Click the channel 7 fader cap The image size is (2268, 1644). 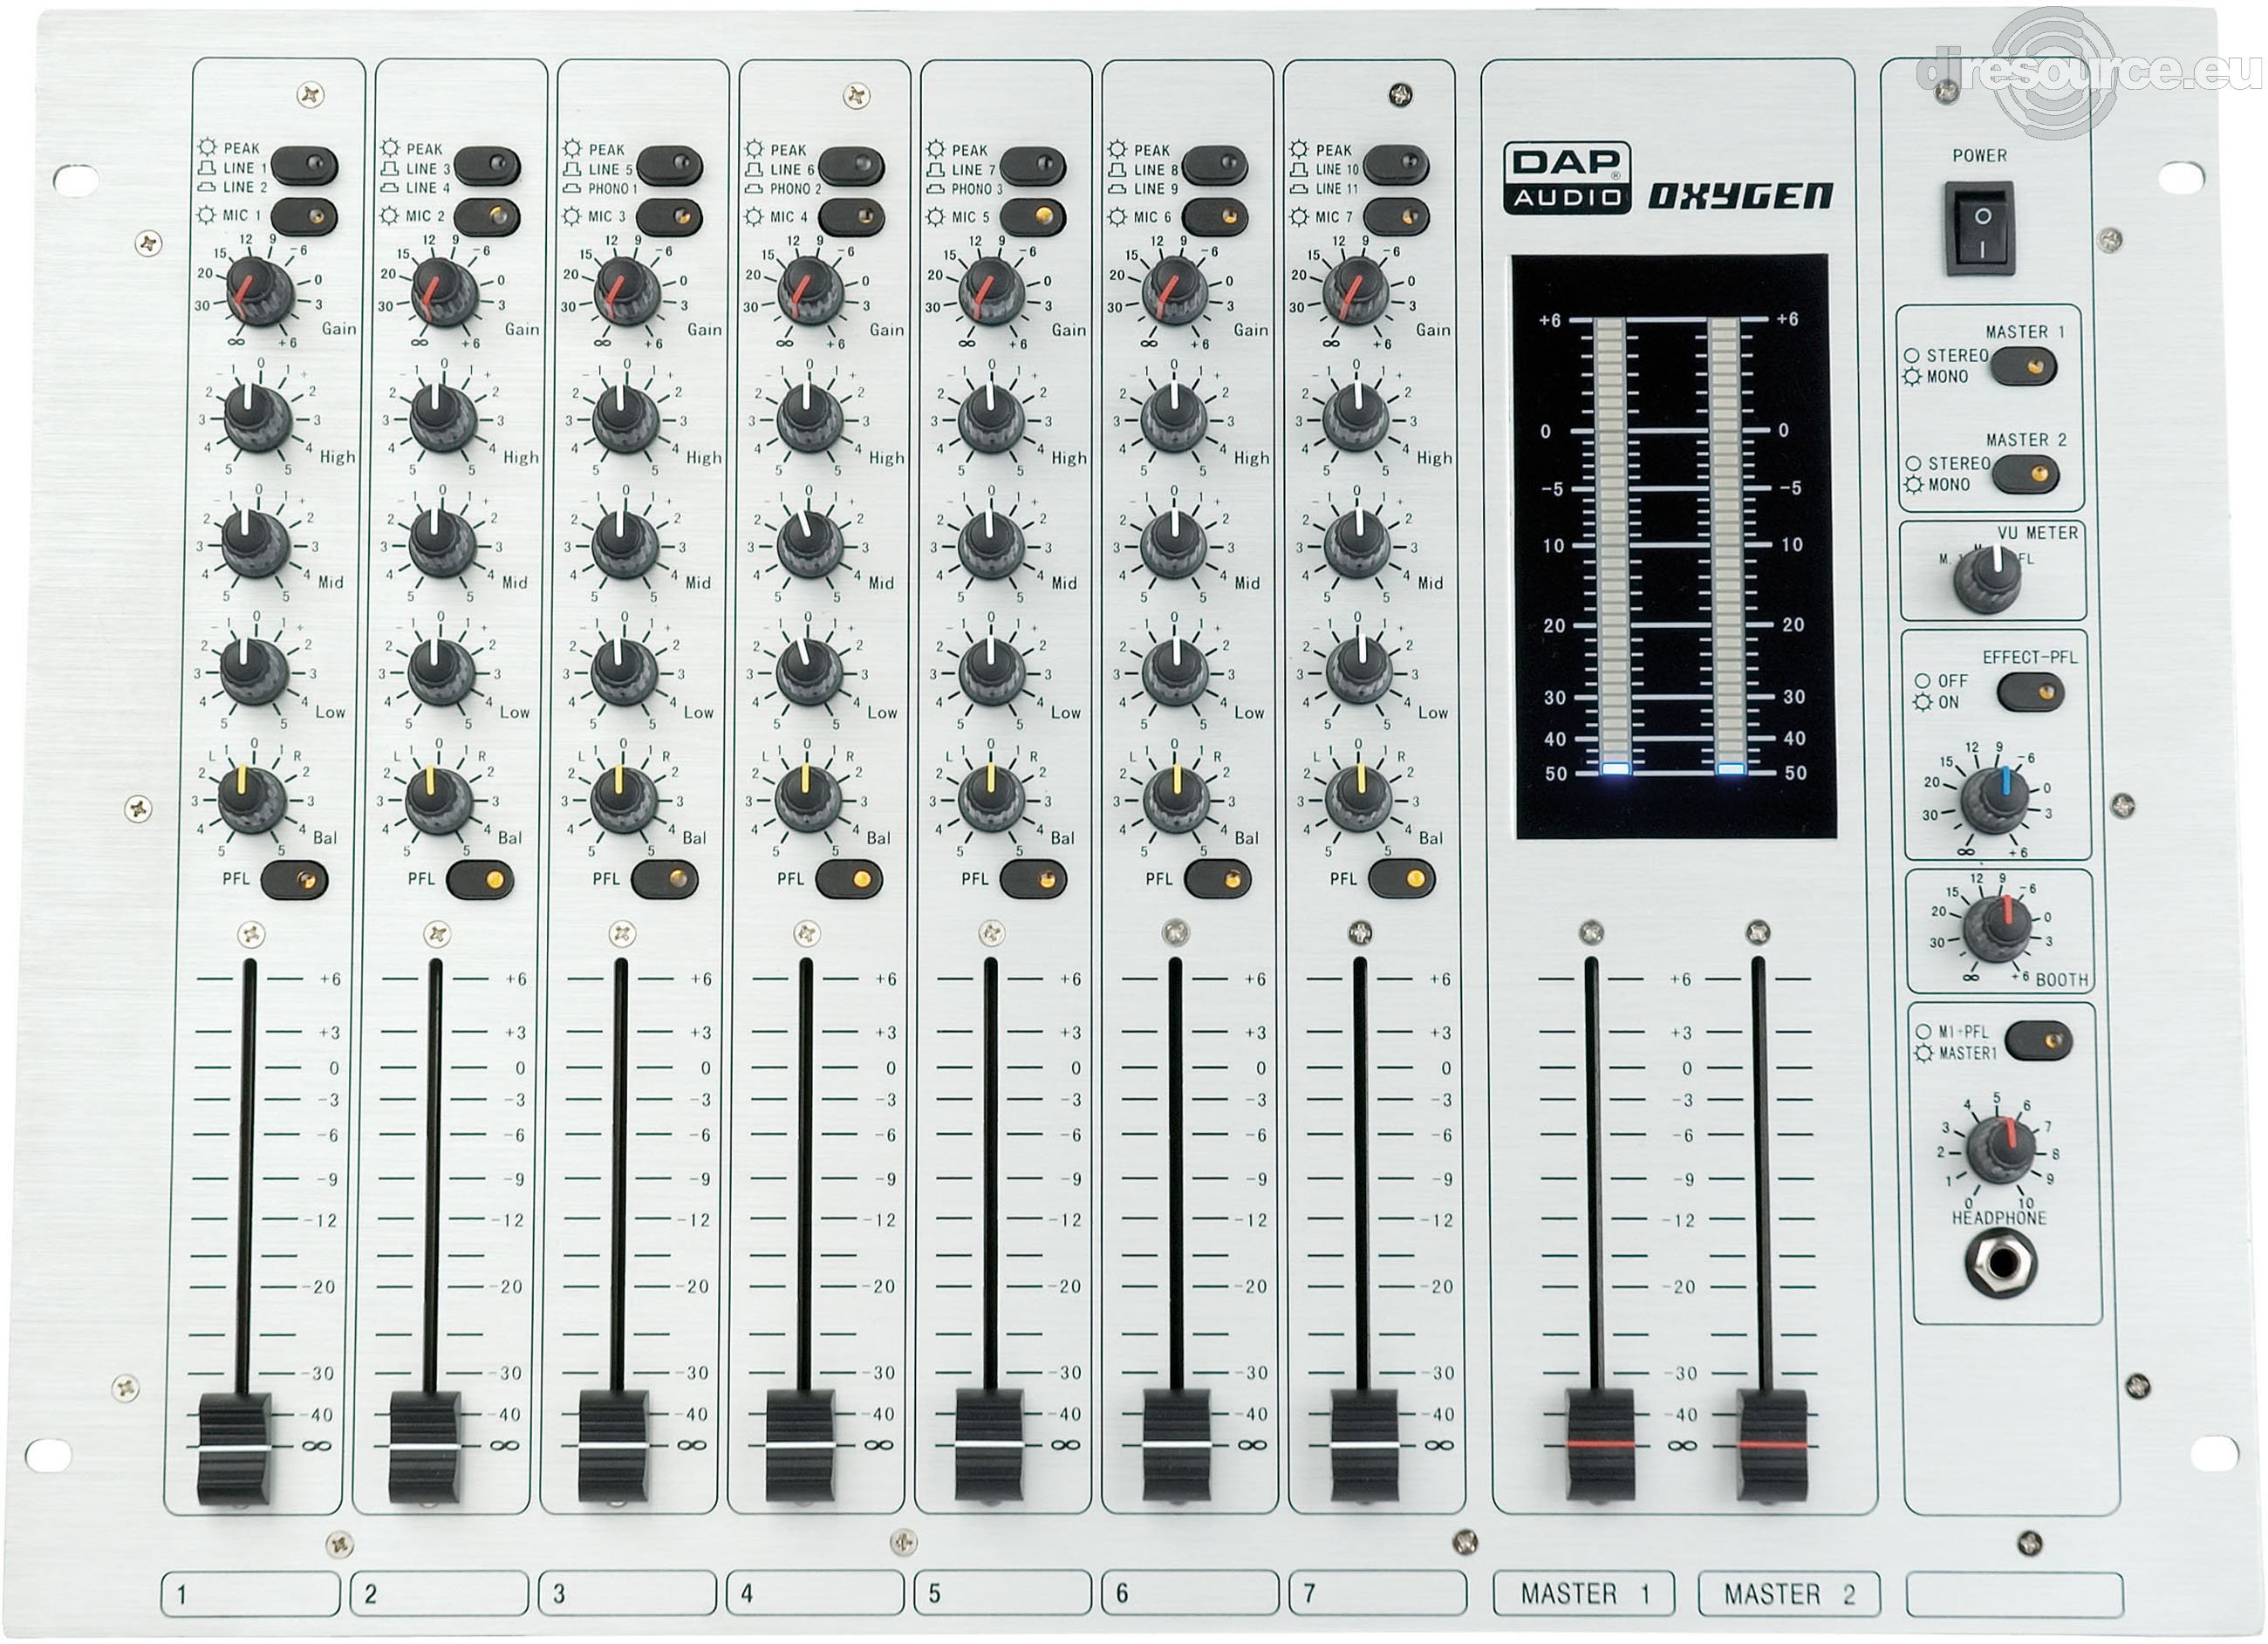tap(1364, 1446)
